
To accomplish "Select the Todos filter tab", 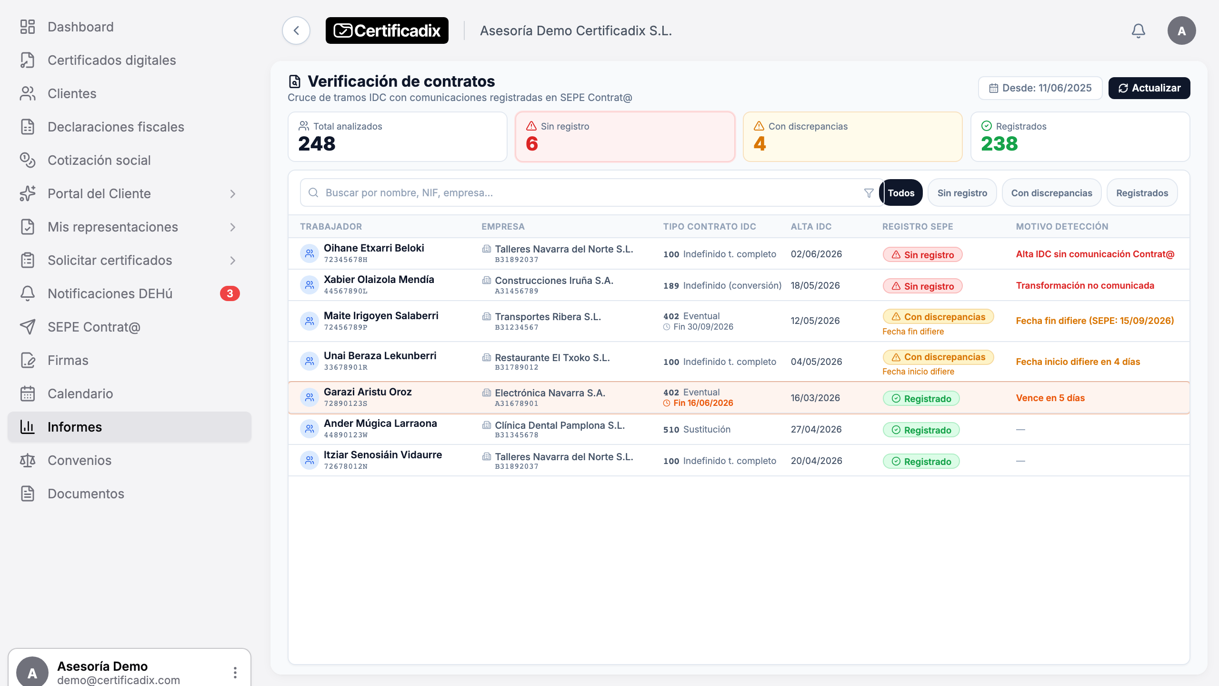I will point(901,193).
